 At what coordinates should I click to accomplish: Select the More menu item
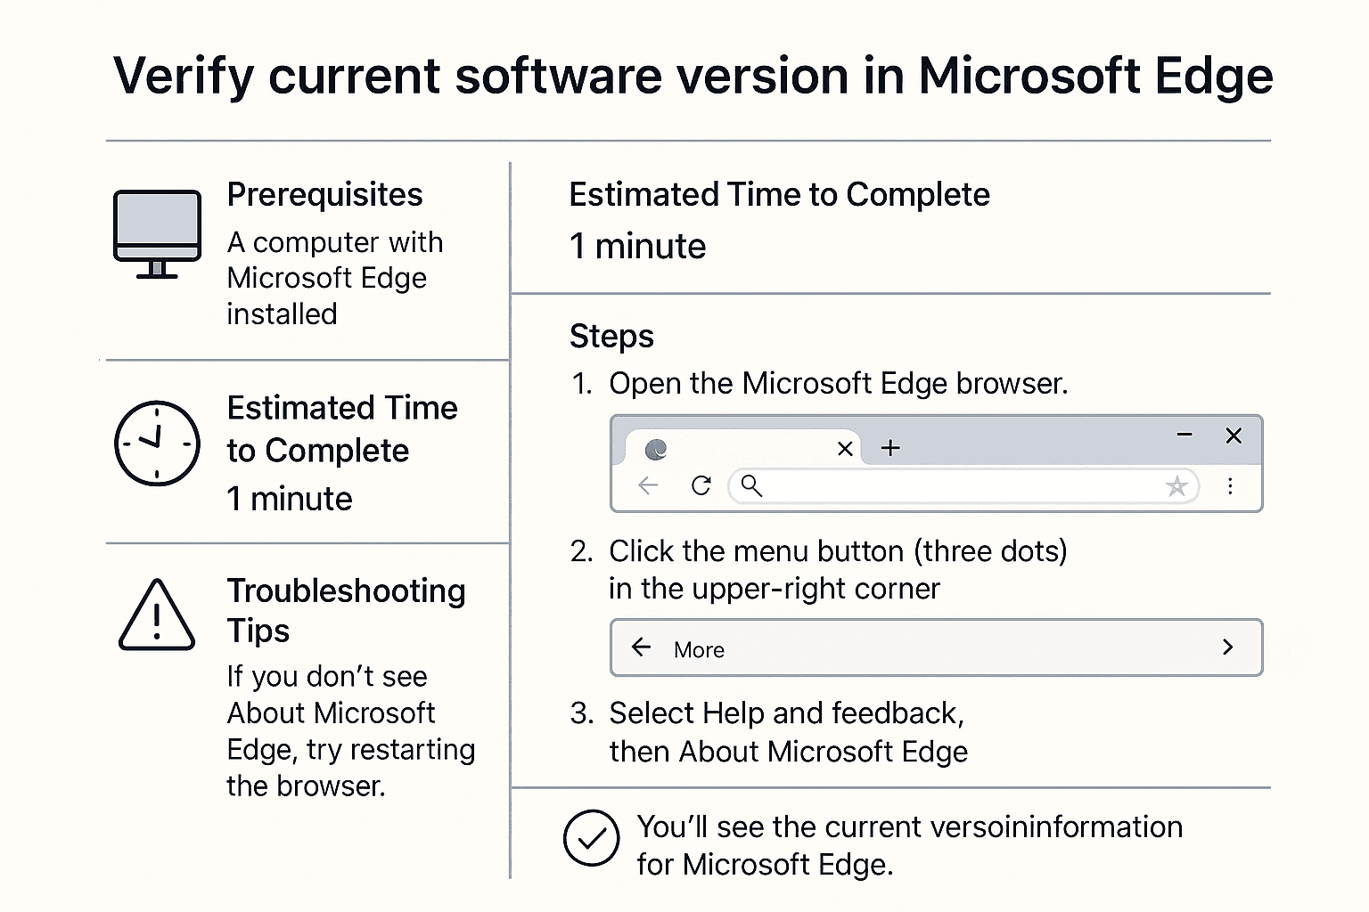click(700, 650)
